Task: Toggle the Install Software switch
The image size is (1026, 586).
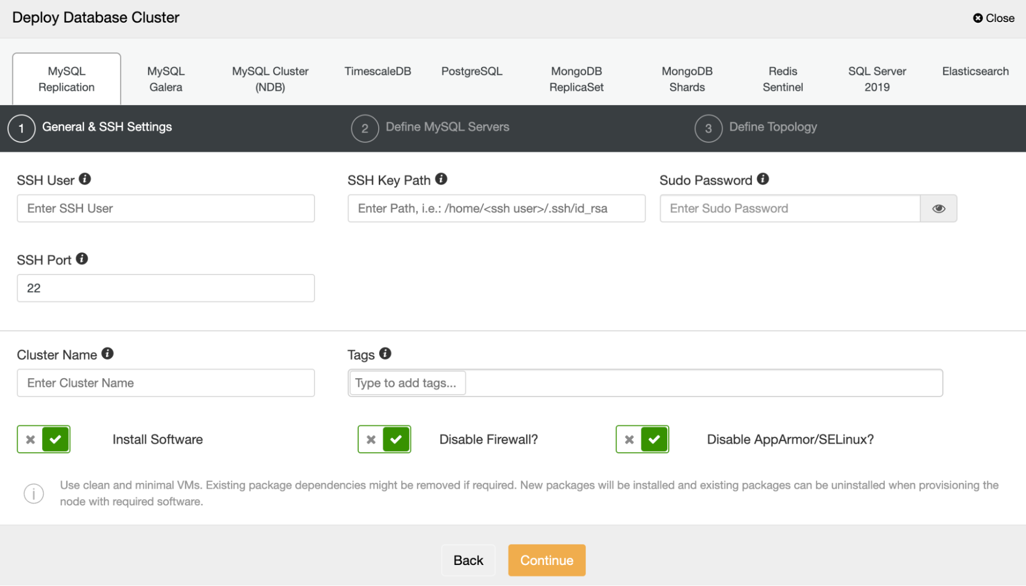Action: click(x=44, y=439)
